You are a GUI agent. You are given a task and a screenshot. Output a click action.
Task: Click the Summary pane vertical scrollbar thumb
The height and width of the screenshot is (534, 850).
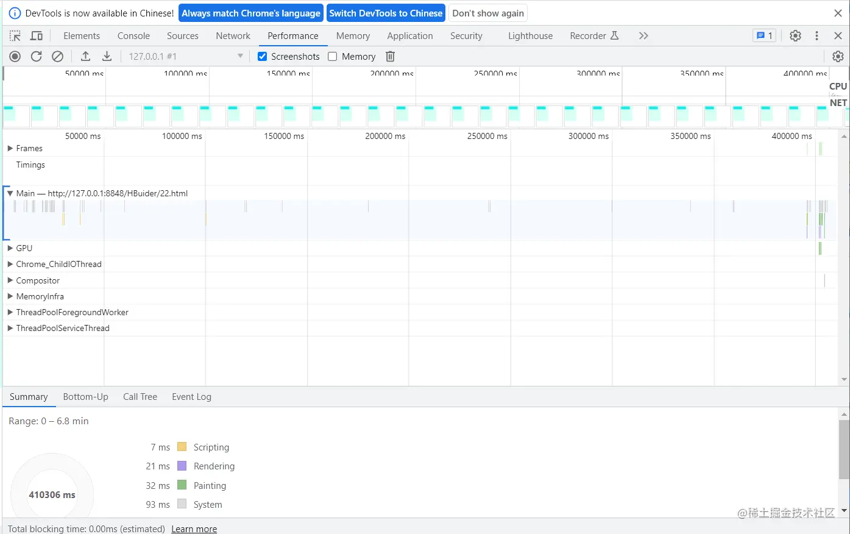[844, 450]
